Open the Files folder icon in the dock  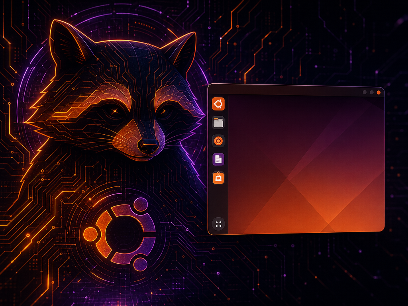tap(218, 123)
